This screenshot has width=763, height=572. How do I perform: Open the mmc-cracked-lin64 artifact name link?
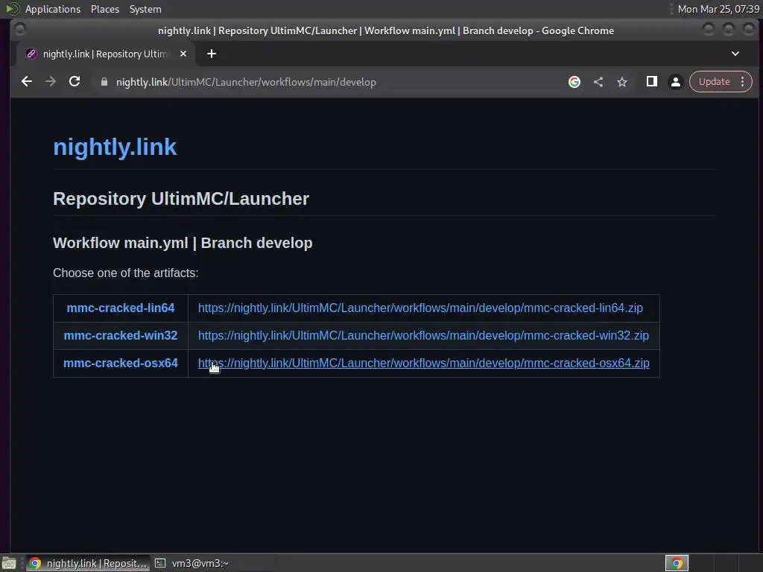coord(121,308)
